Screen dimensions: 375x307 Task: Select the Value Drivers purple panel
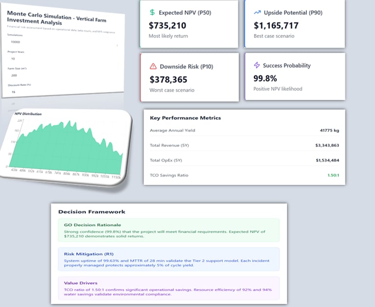(168, 288)
